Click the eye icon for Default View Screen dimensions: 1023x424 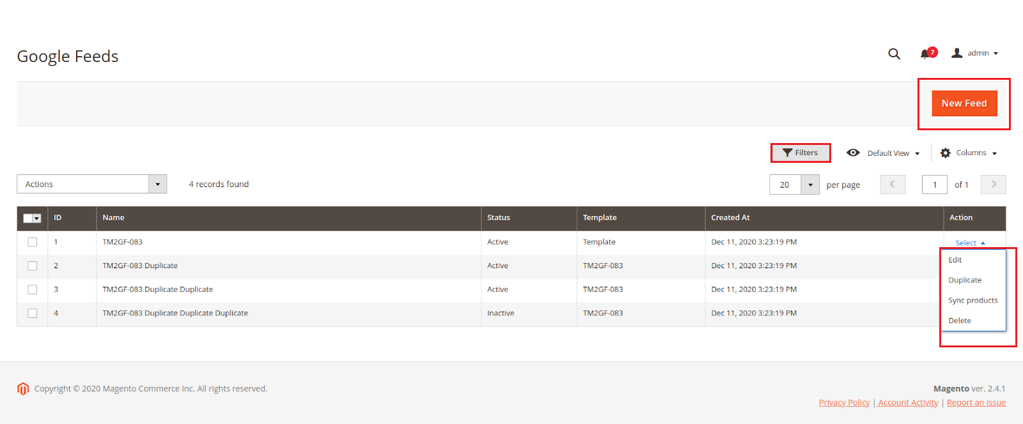point(853,153)
